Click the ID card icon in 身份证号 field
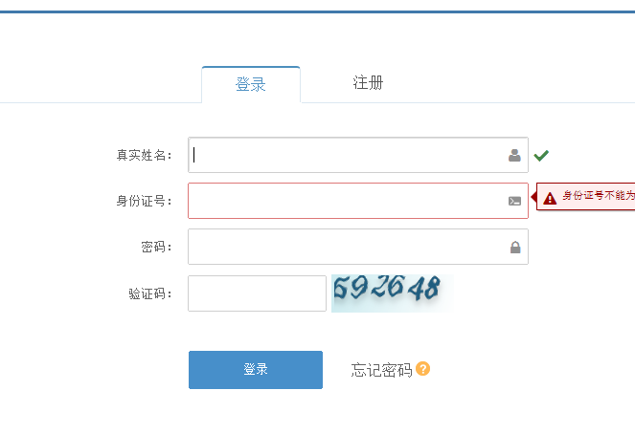Screen dimensions: 635x434 (514, 201)
